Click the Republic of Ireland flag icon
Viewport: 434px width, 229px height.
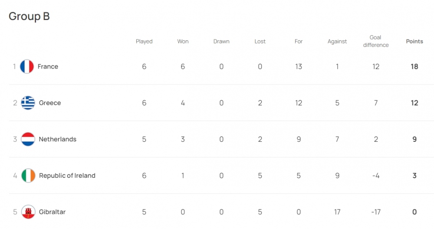click(x=28, y=176)
